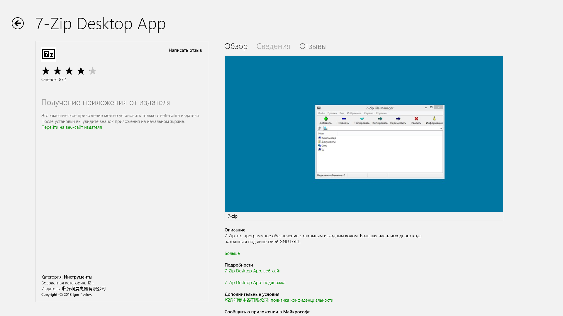Open 7-Zip Desktop App: поддержка link

[255, 283]
